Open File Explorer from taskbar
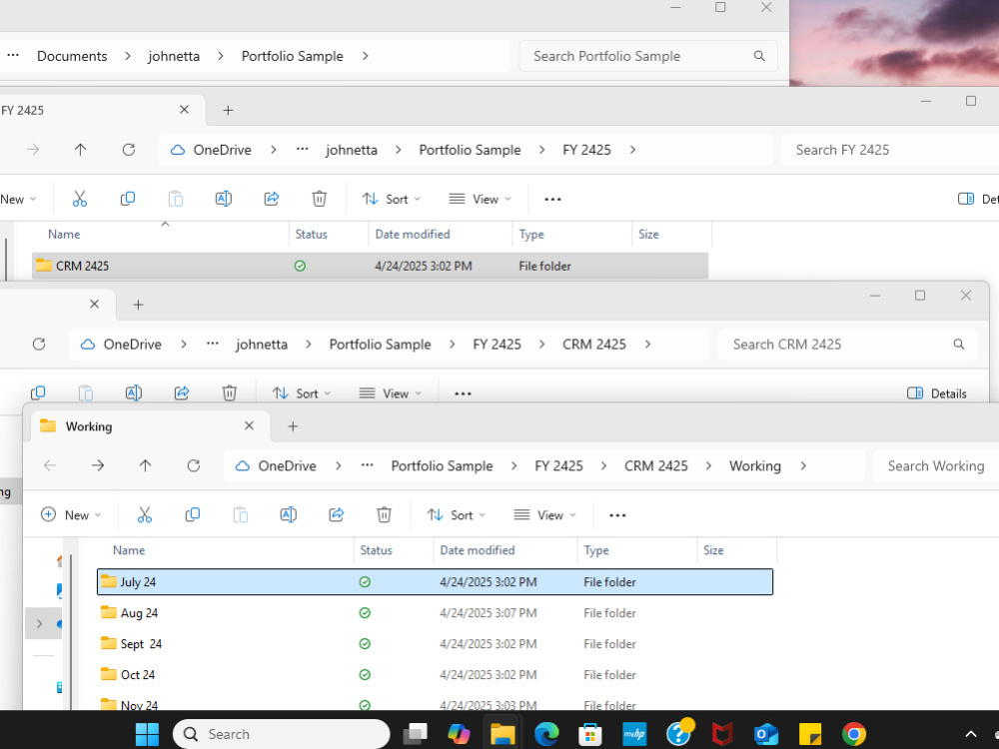Viewport: 999px width, 749px height. click(x=502, y=734)
